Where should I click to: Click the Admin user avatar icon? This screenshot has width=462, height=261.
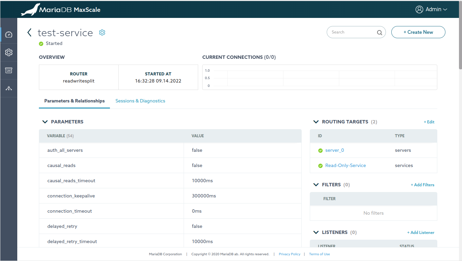(x=419, y=9)
